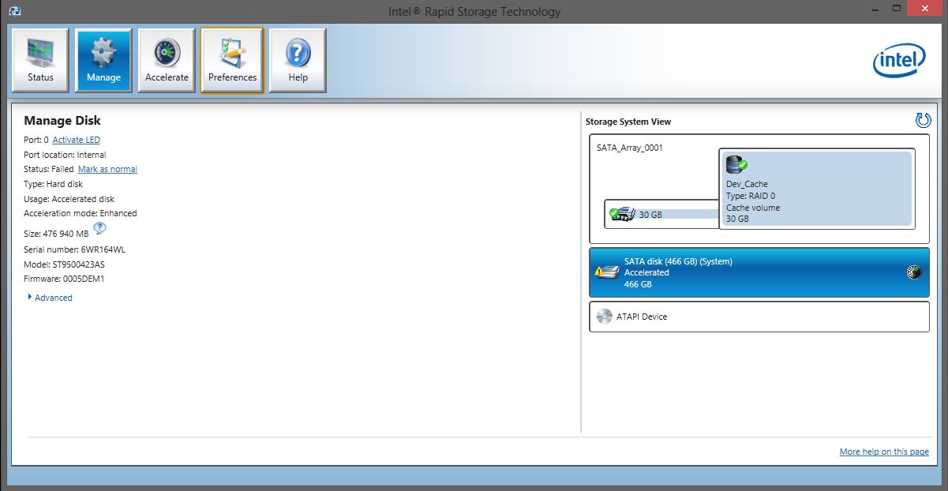Click the Manage Disk heading

tap(62, 121)
